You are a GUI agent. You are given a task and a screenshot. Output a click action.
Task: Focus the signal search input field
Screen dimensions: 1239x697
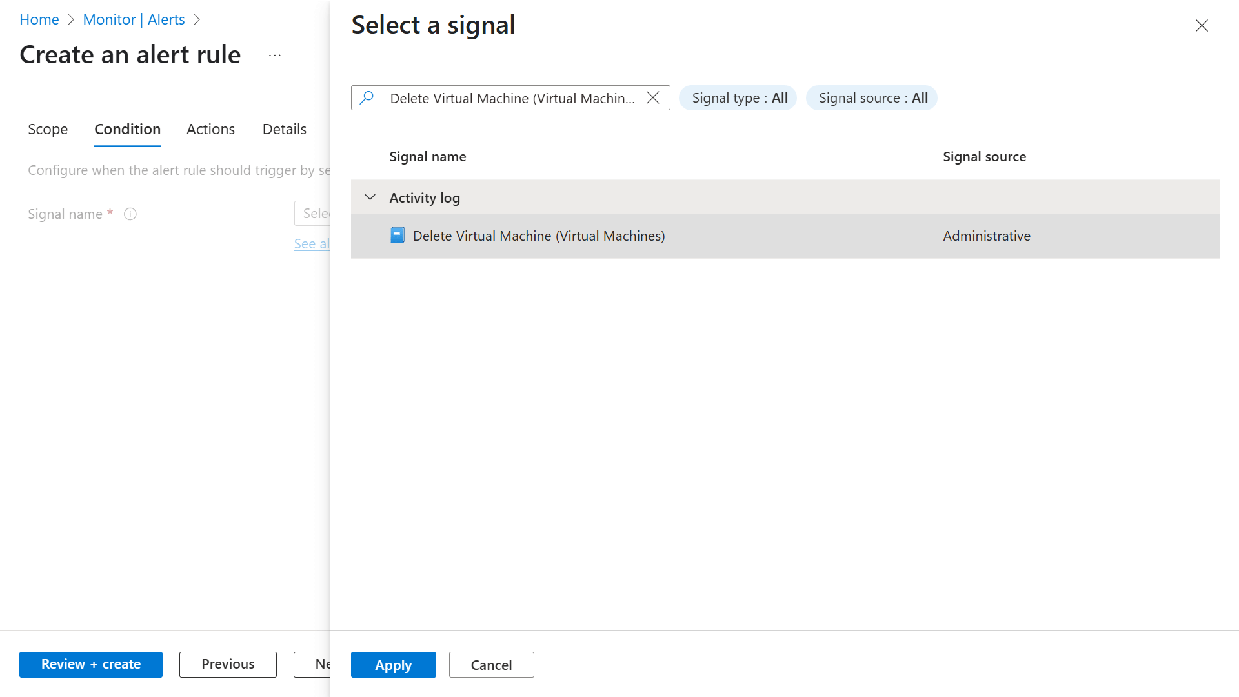(512, 98)
